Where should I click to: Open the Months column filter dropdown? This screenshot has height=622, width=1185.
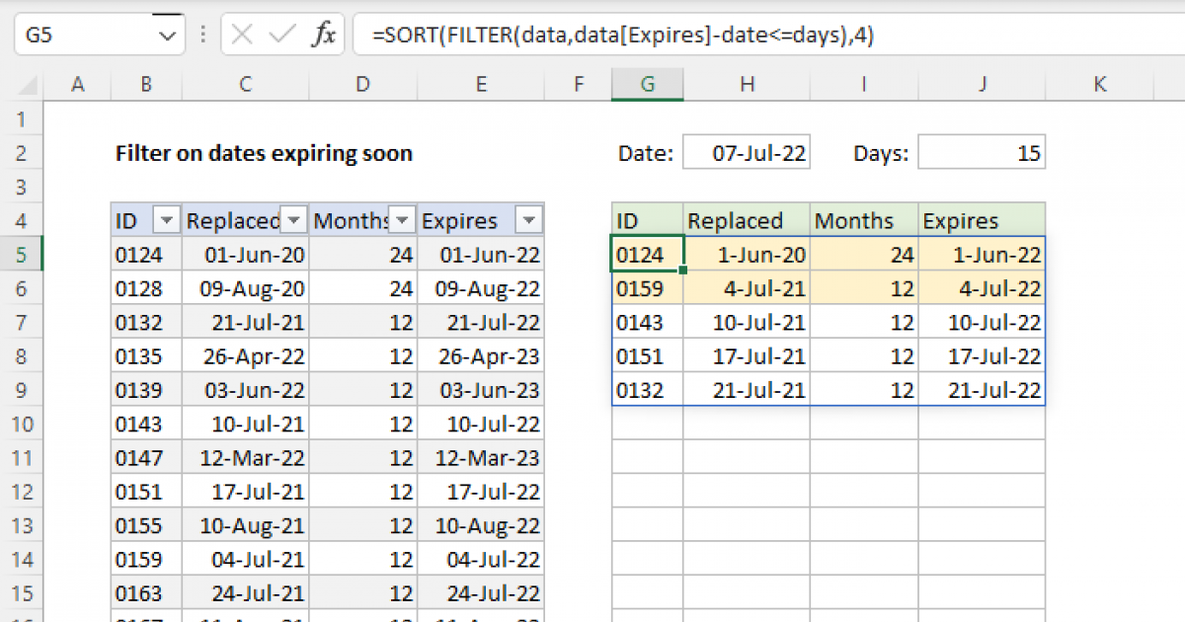click(403, 220)
